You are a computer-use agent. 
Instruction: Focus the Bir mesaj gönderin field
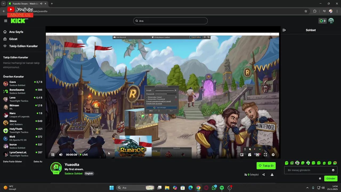pos(311,170)
